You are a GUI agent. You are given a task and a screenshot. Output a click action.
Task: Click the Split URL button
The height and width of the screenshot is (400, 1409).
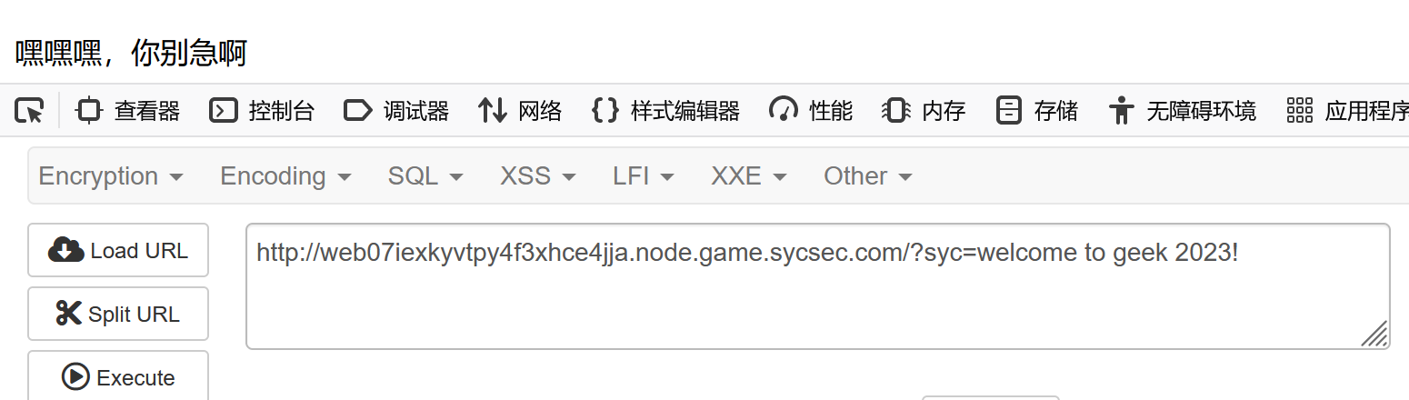(x=118, y=315)
